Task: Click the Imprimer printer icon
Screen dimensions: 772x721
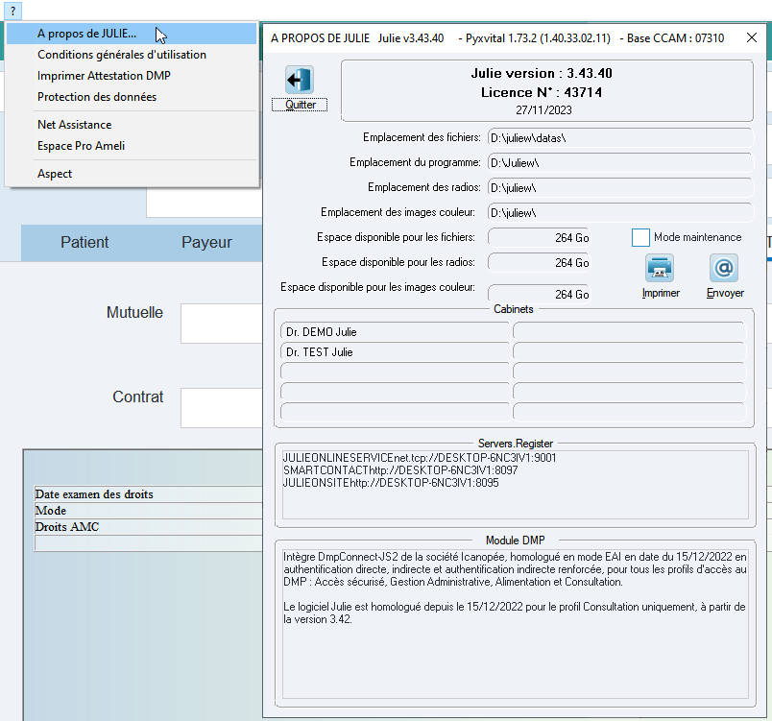Action: coord(660,268)
